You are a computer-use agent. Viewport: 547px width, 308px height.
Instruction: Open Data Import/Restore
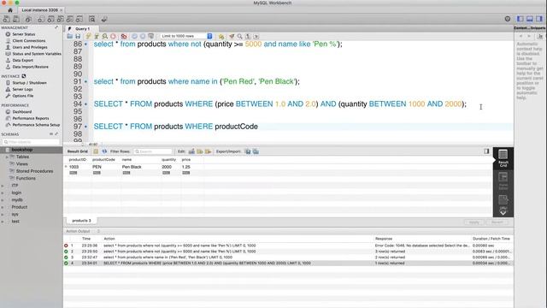[x=31, y=67]
